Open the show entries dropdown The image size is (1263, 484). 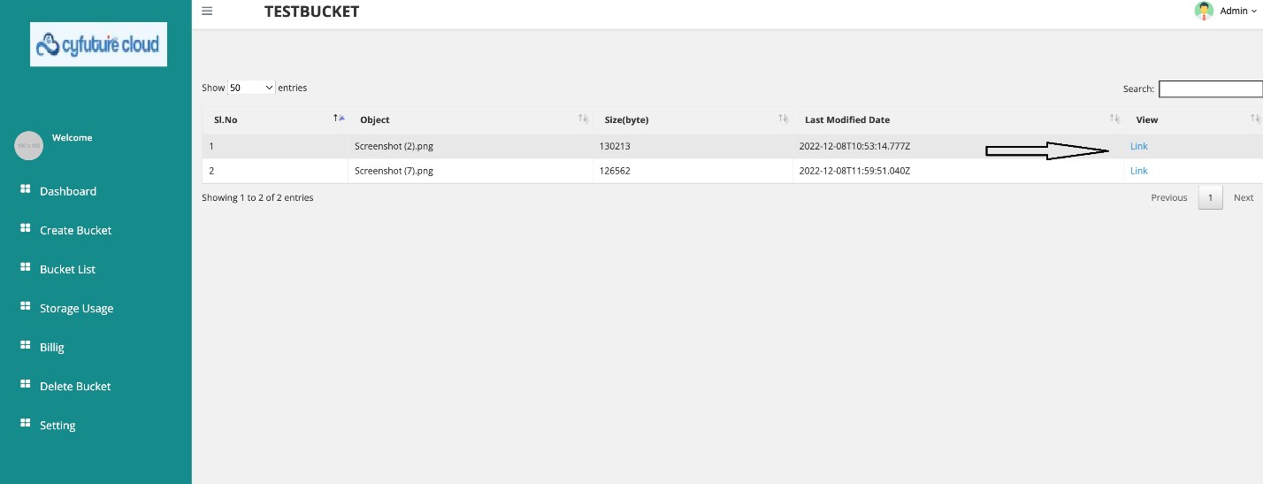click(252, 88)
